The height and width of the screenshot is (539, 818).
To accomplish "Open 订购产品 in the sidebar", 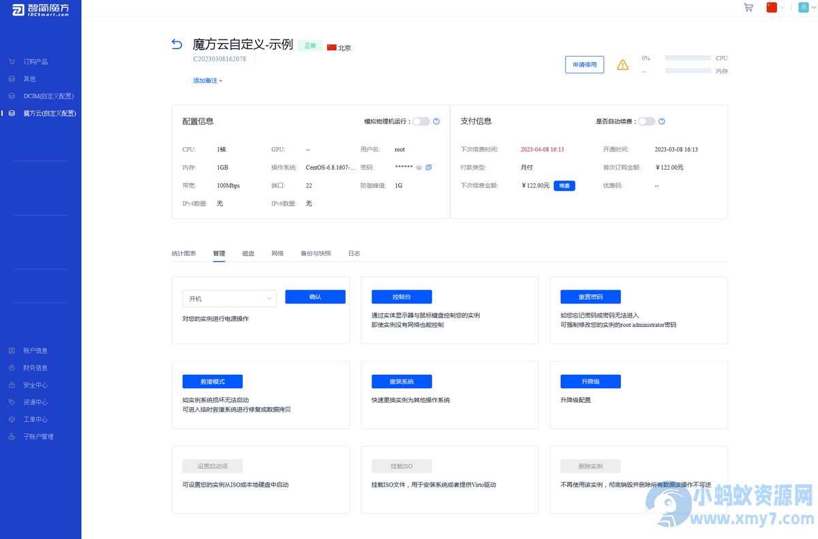I will tap(35, 61).
